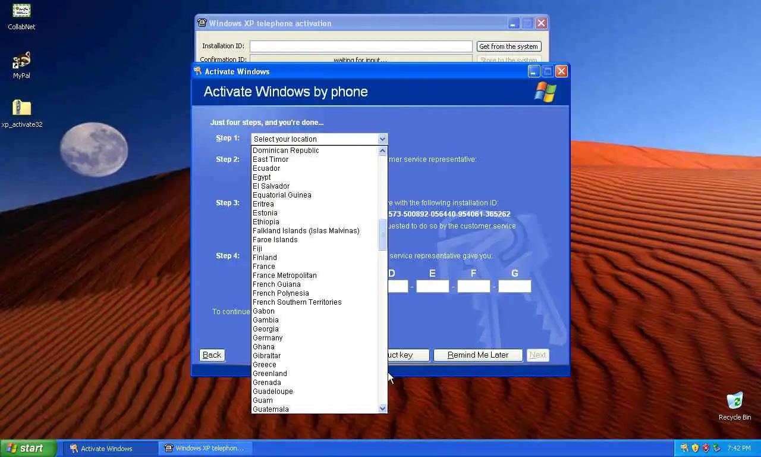This screenshot has height=457, width=761.
Task: Select Grenada in the list
Action: (315, 383)
